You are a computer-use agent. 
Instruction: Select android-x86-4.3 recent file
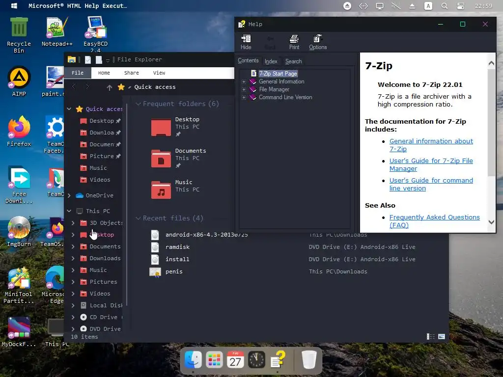pyautogui.click(x=207, y=235)
